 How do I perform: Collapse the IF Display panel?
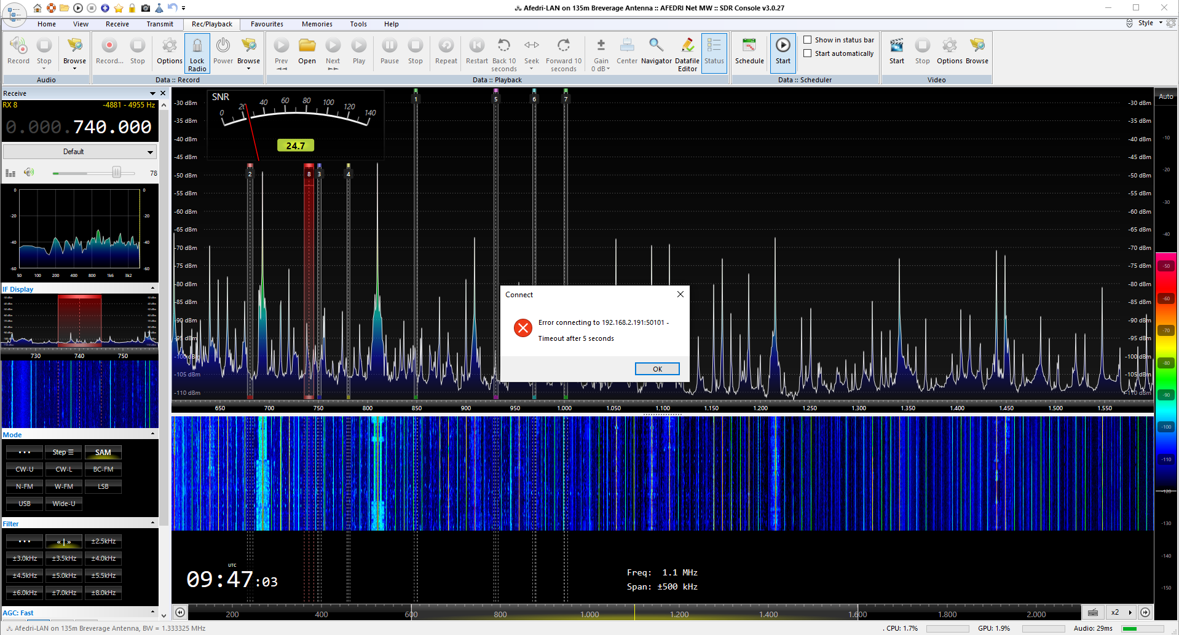[x=152, y=289]
